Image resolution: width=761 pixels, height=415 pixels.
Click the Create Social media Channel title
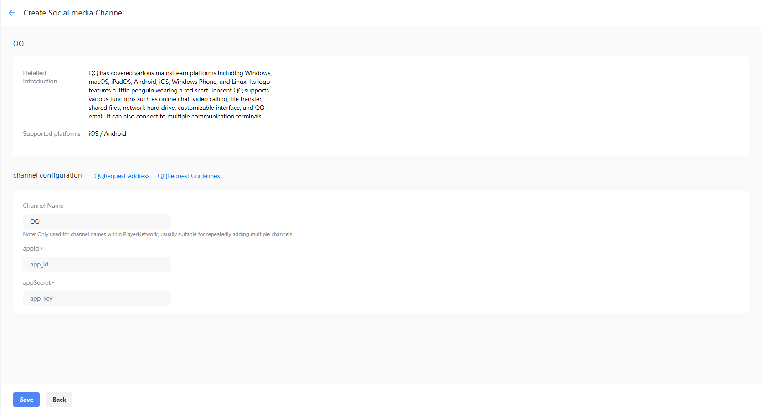(73, 13)
